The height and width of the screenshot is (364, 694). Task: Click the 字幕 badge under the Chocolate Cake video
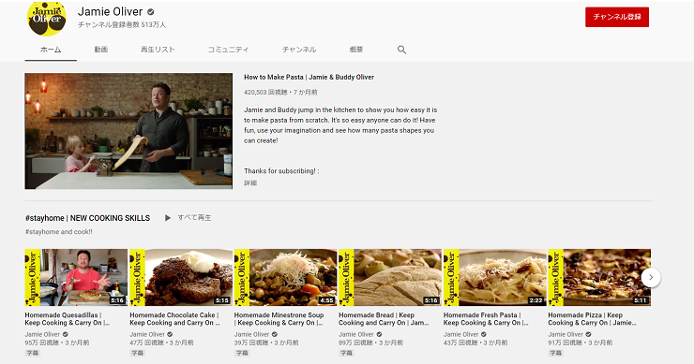tap(137, 353)
